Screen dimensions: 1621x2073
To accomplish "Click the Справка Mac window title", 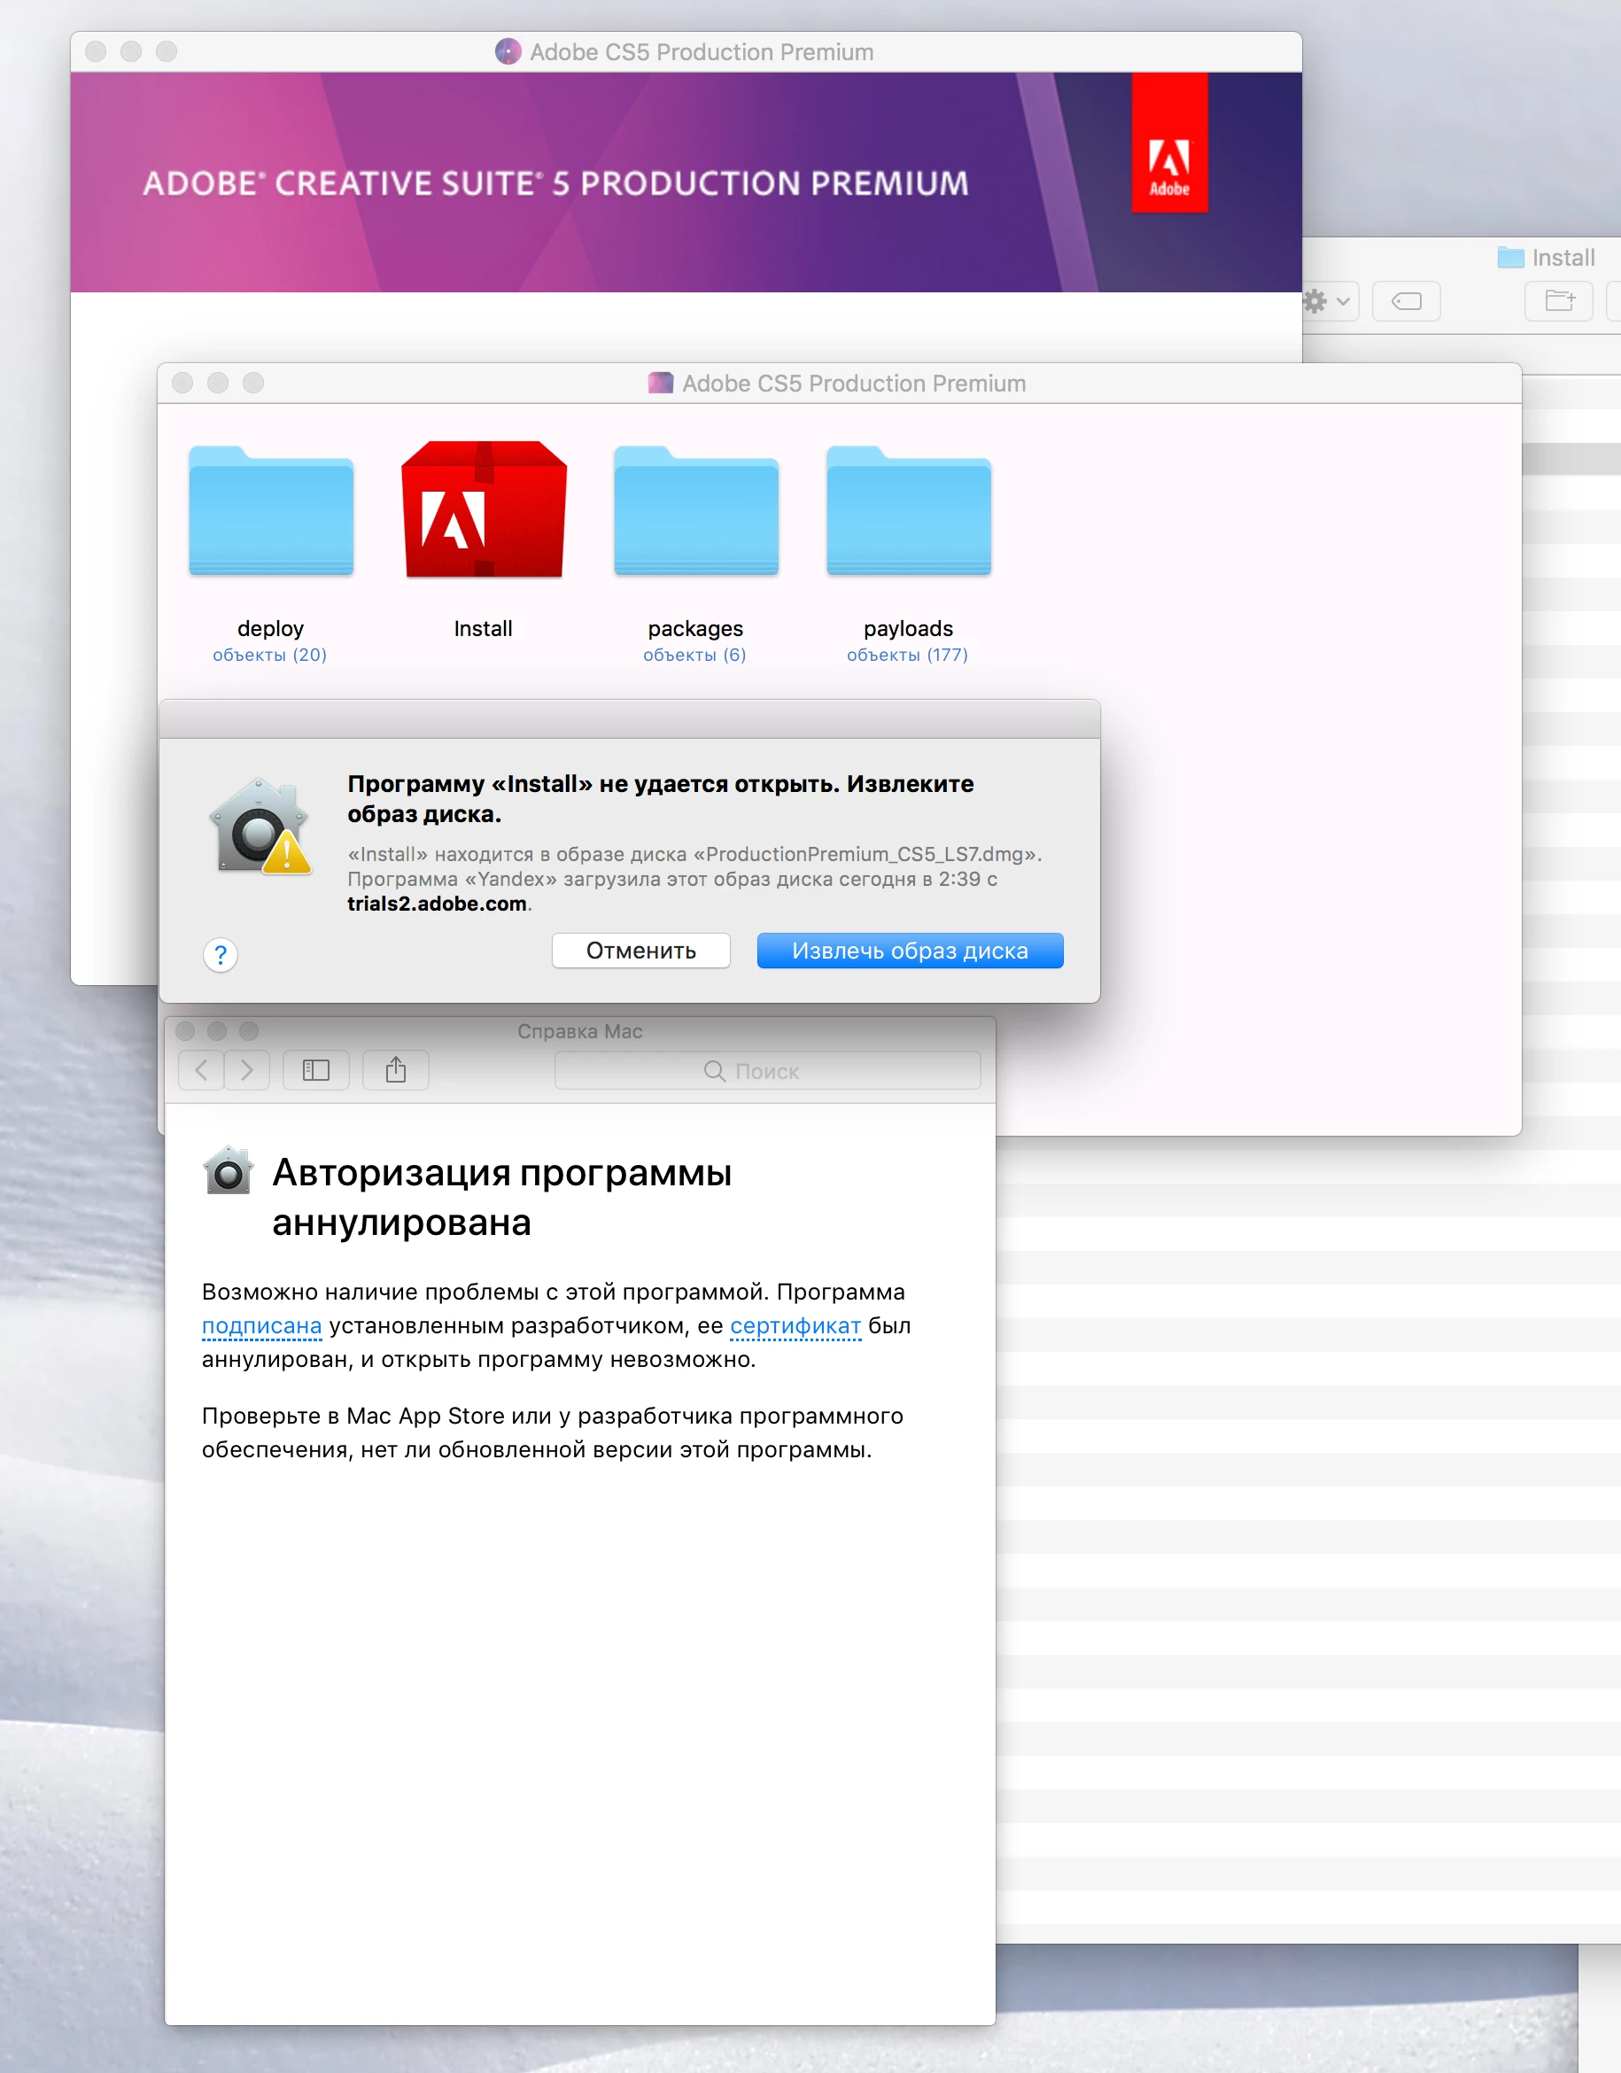I will [580, 1031].
